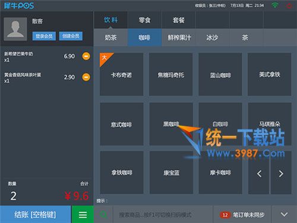The image size is (297, 223).
Task: Go to previous product page arrow
Action: [258, 173]
